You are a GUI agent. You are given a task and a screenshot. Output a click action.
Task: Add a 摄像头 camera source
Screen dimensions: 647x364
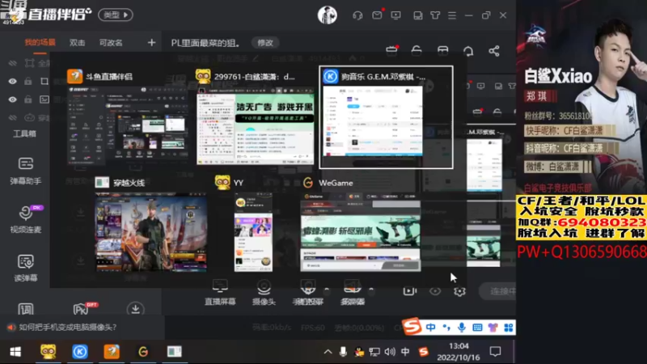pyautogui.click(x=264, y=293)
